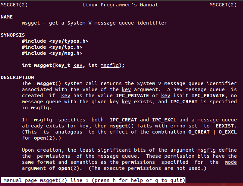Click the underlined errno word
The width and height of the screenshot is (243, 186).
[x=178, y=126]
